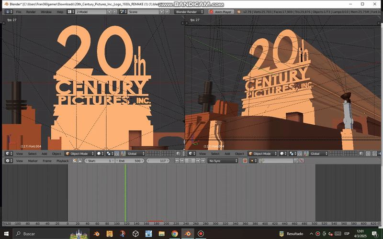383x239 pixels.
Task: Open right viewport shading selector
Action: [283, 153]
